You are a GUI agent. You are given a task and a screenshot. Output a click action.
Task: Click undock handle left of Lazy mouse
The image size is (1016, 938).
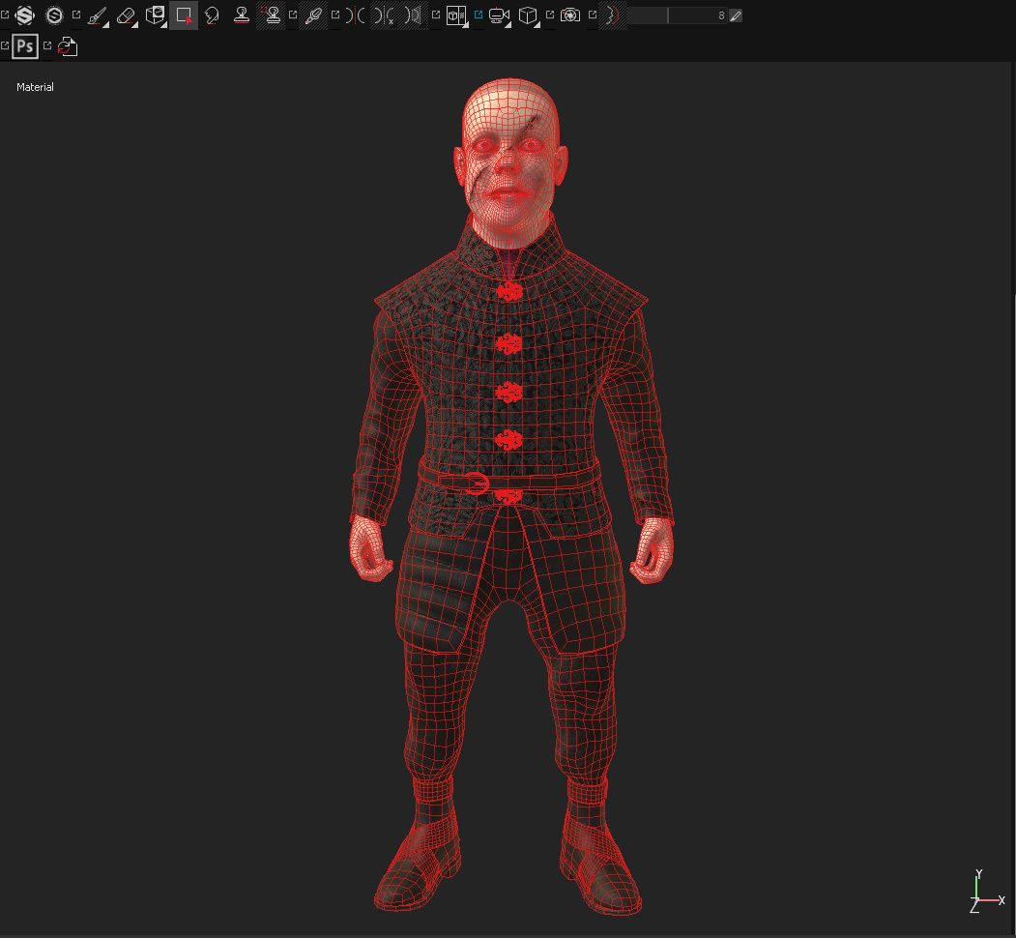click(x=593, y=15)
